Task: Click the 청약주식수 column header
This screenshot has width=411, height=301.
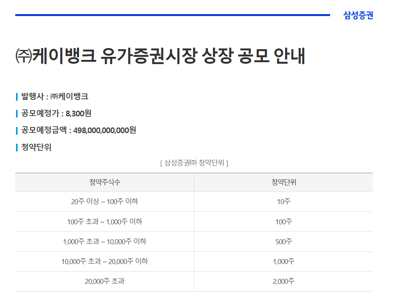Action: tap(105, 182)
